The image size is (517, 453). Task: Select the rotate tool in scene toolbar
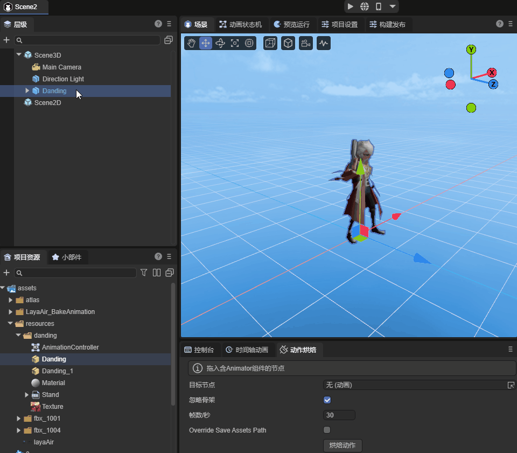pyautogui.click(x=220, y=43)
